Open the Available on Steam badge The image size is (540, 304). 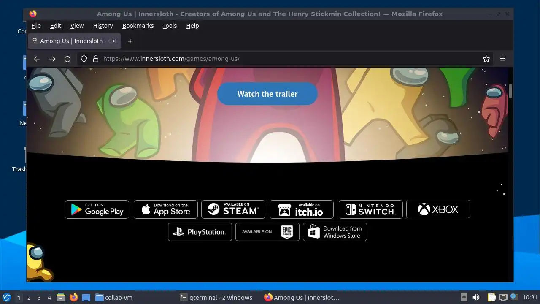[233, 209]
